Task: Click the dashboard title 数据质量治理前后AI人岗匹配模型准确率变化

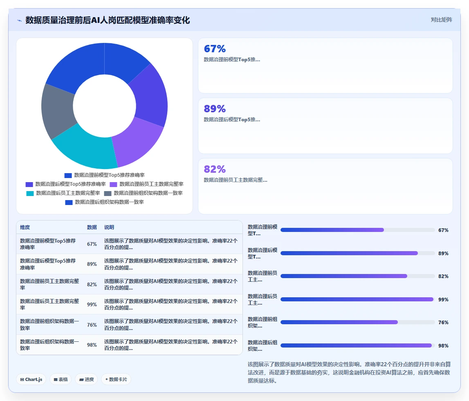Action: point(108,20)
